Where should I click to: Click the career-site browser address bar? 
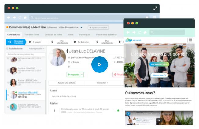click(167, 32)
